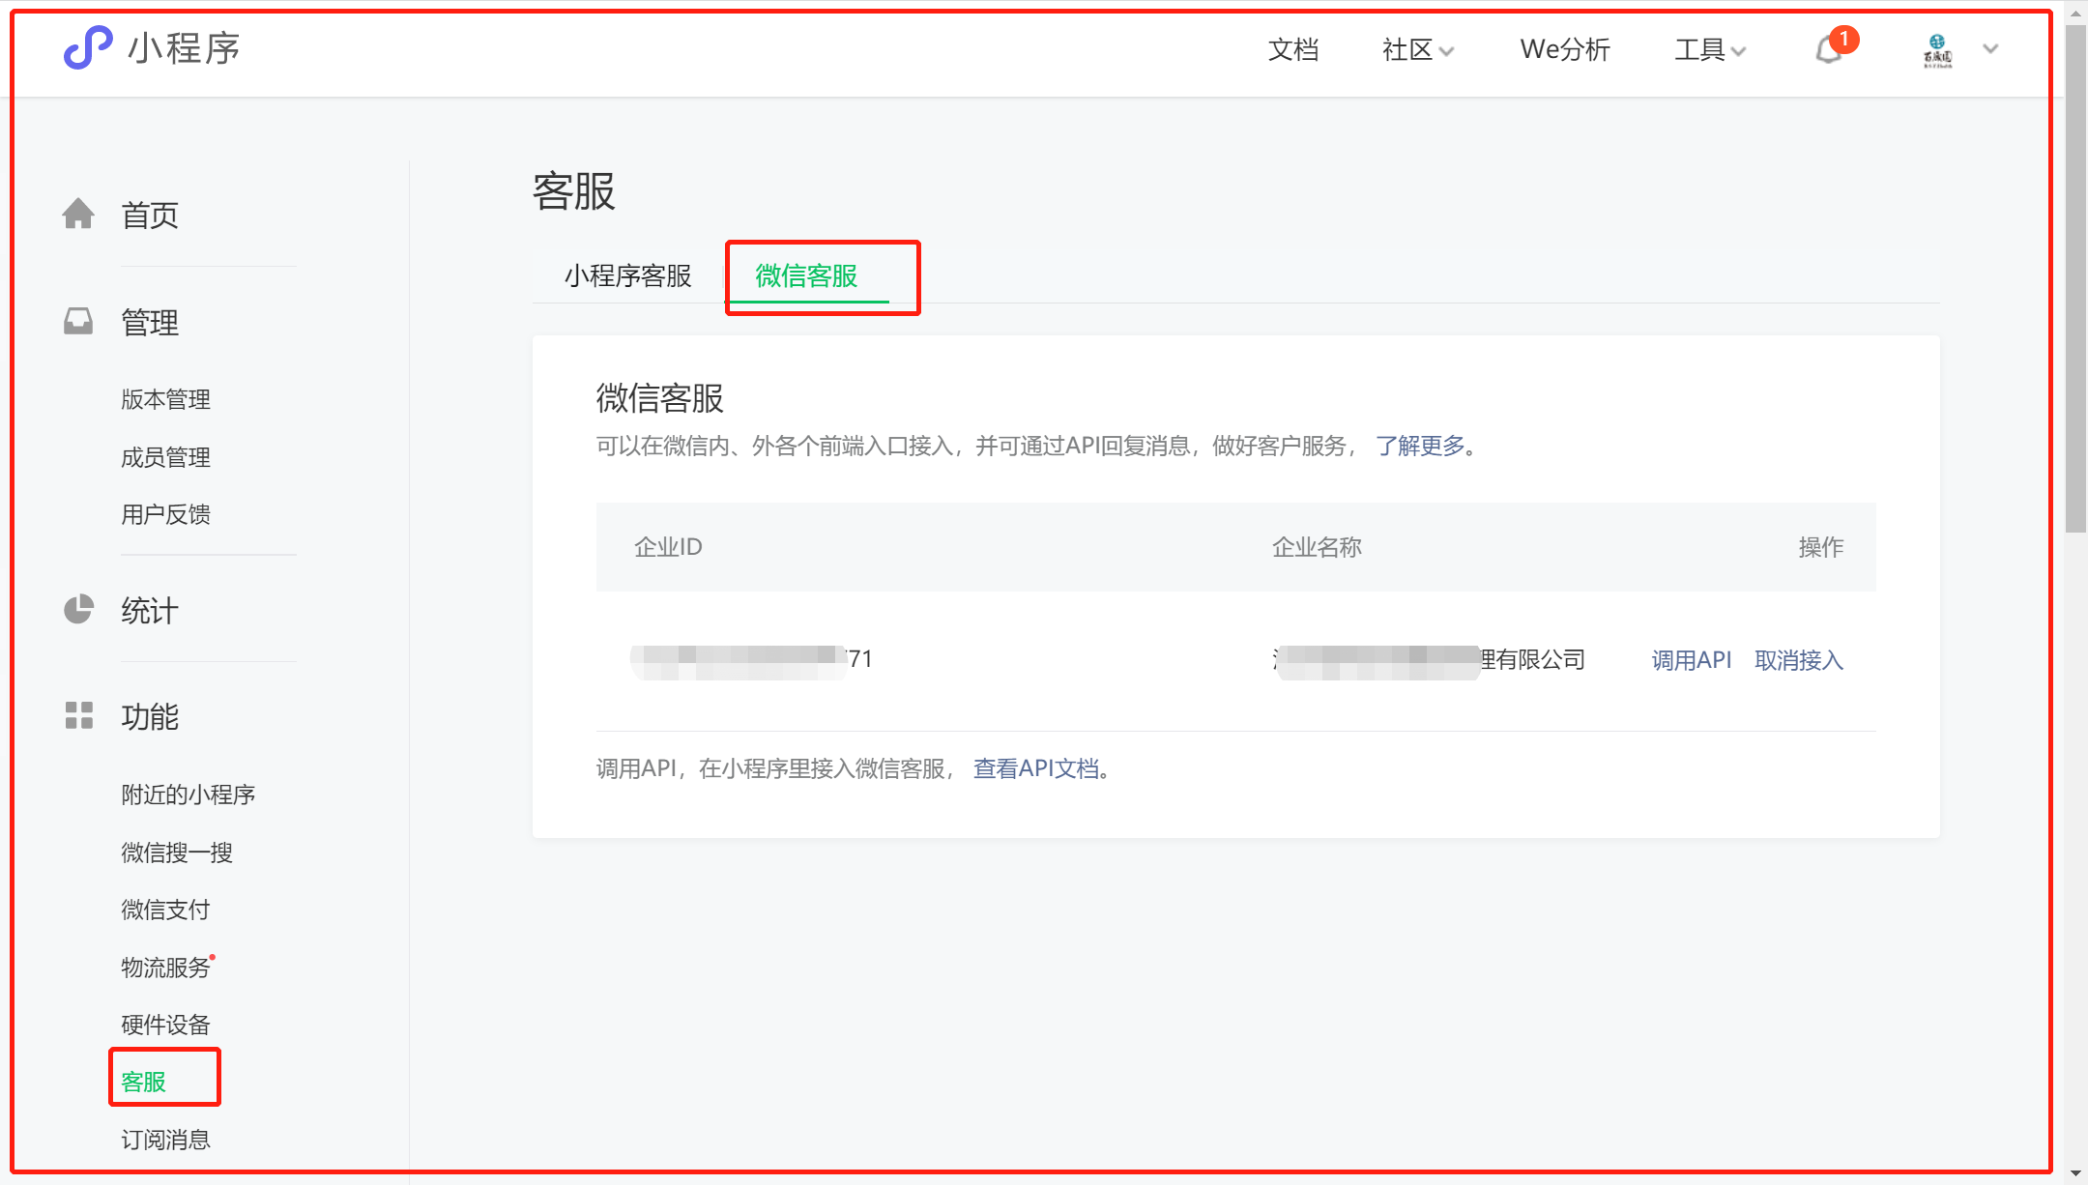Click the 管理 section heading
This screenshot has width=2088, height=1185.
point(150,322)
